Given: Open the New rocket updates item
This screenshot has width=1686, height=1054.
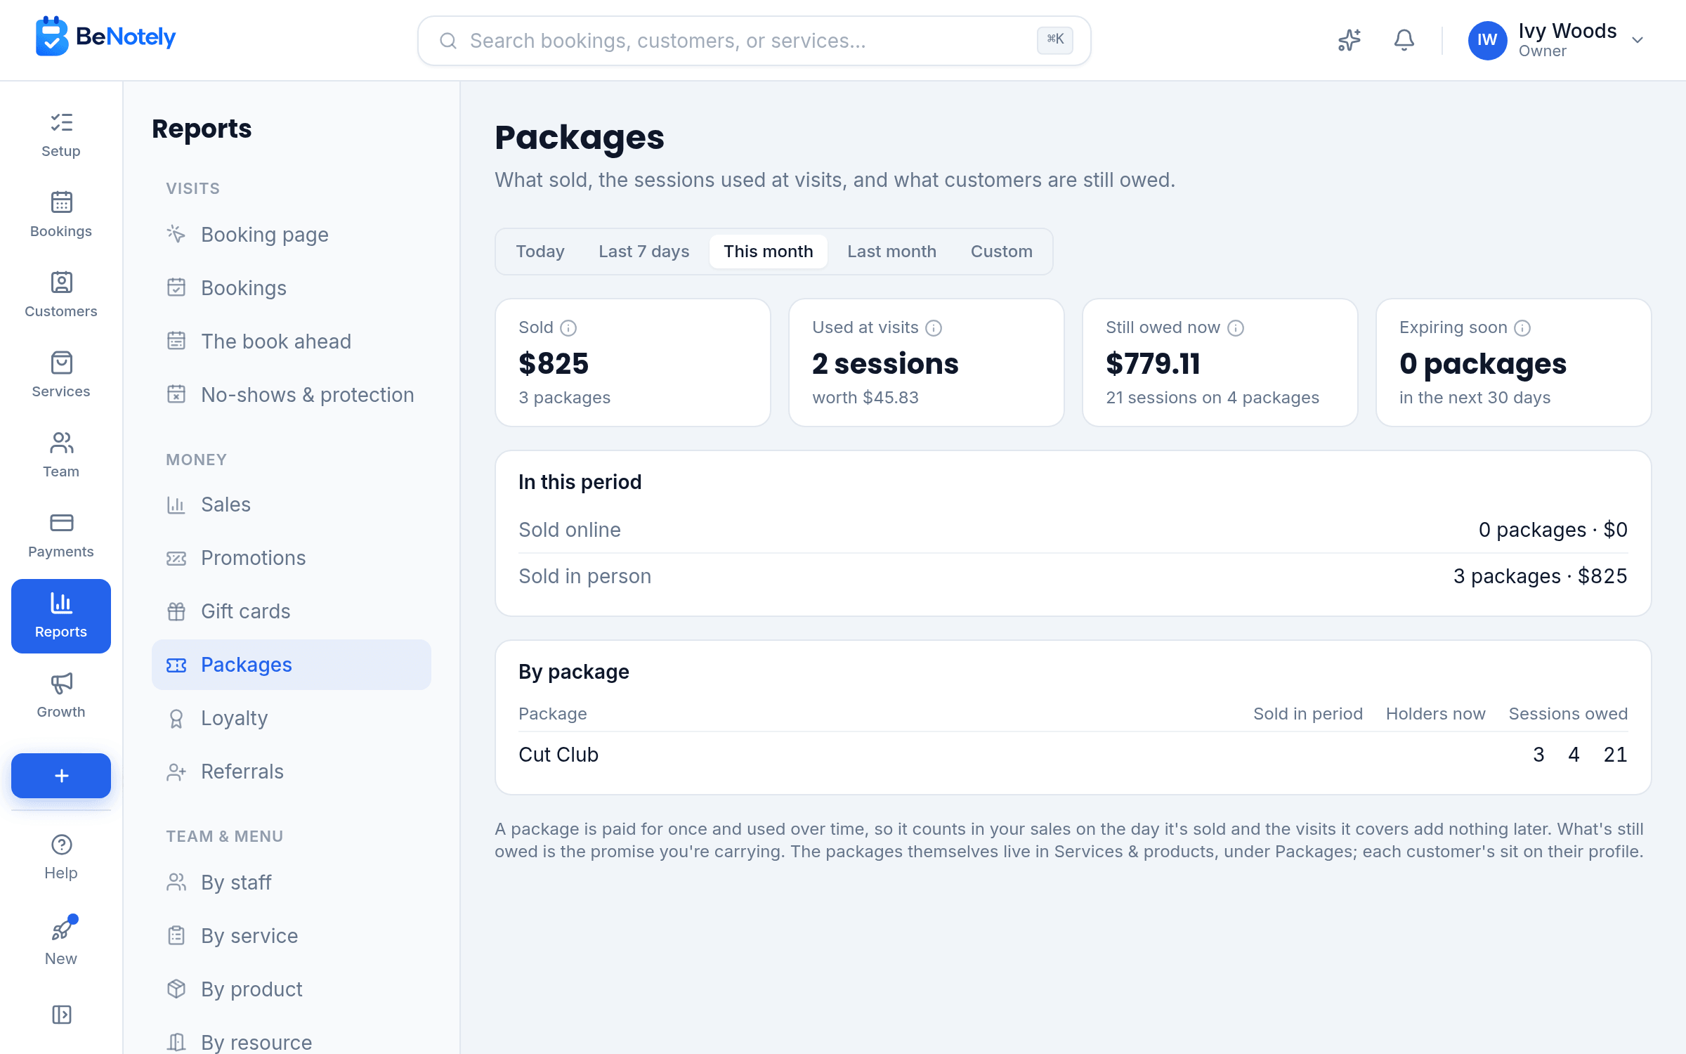Looking at the screenshot, I should coord(61,942).
